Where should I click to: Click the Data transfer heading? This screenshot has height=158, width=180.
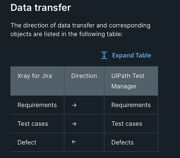pos(41,8)
